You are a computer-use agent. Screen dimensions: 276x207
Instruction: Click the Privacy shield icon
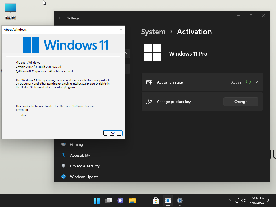pos(64,166)
